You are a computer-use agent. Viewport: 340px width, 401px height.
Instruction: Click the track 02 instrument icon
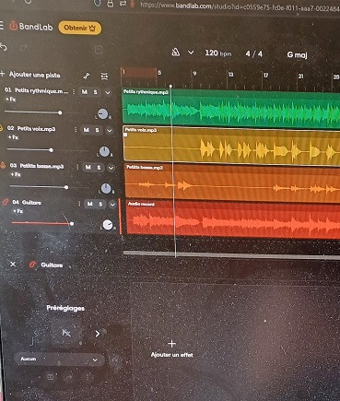1,128
